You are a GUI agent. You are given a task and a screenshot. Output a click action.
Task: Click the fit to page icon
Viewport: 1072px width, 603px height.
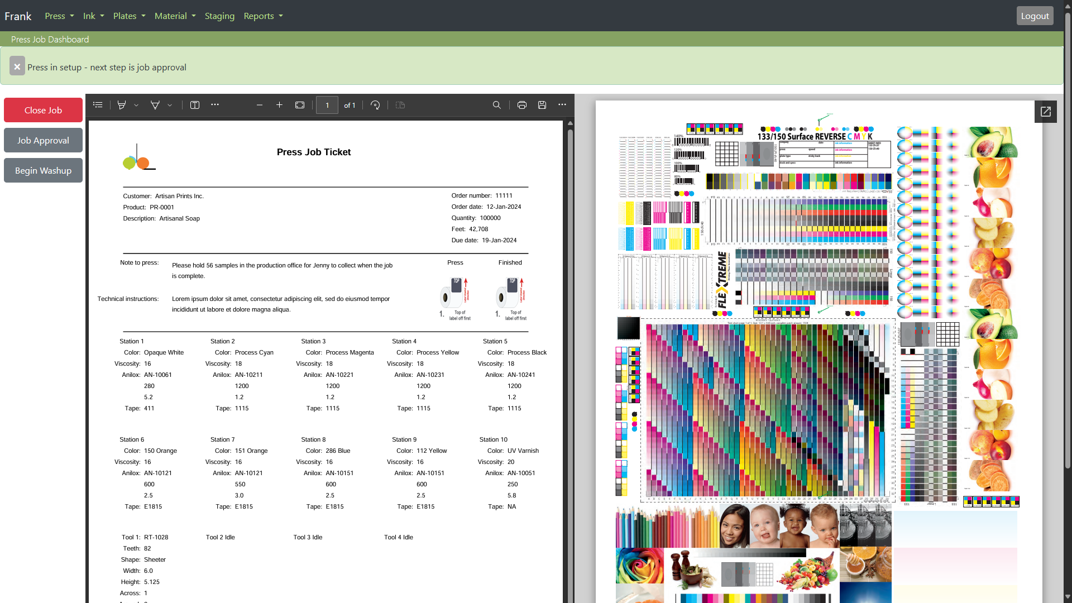click(x=300, y=105)
